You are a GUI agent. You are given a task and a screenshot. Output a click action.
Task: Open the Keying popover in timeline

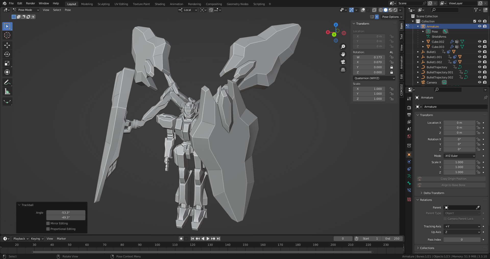click(x=37, y=239)
